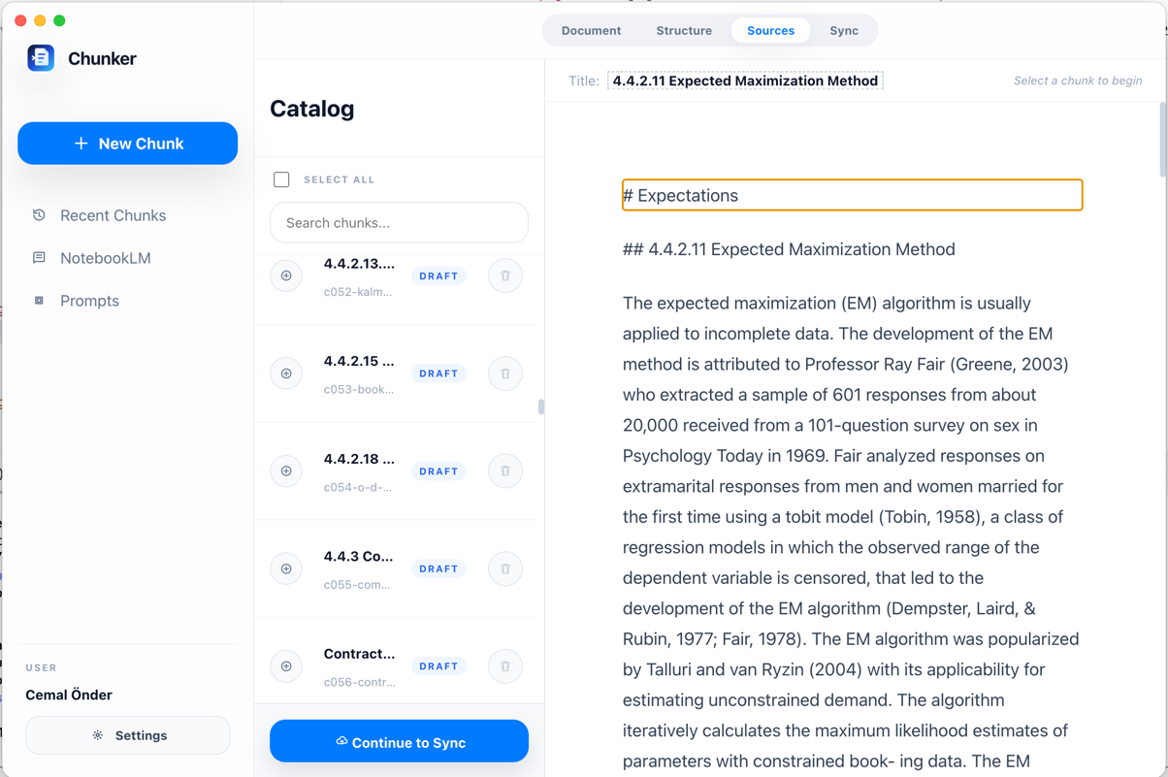
Task: Click the highlighted # Expectations heading block
Action: pos(852,195)
